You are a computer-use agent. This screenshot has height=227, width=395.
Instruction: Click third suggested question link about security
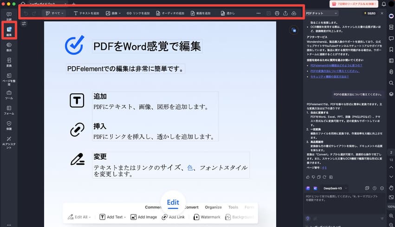tap(330, 77)
